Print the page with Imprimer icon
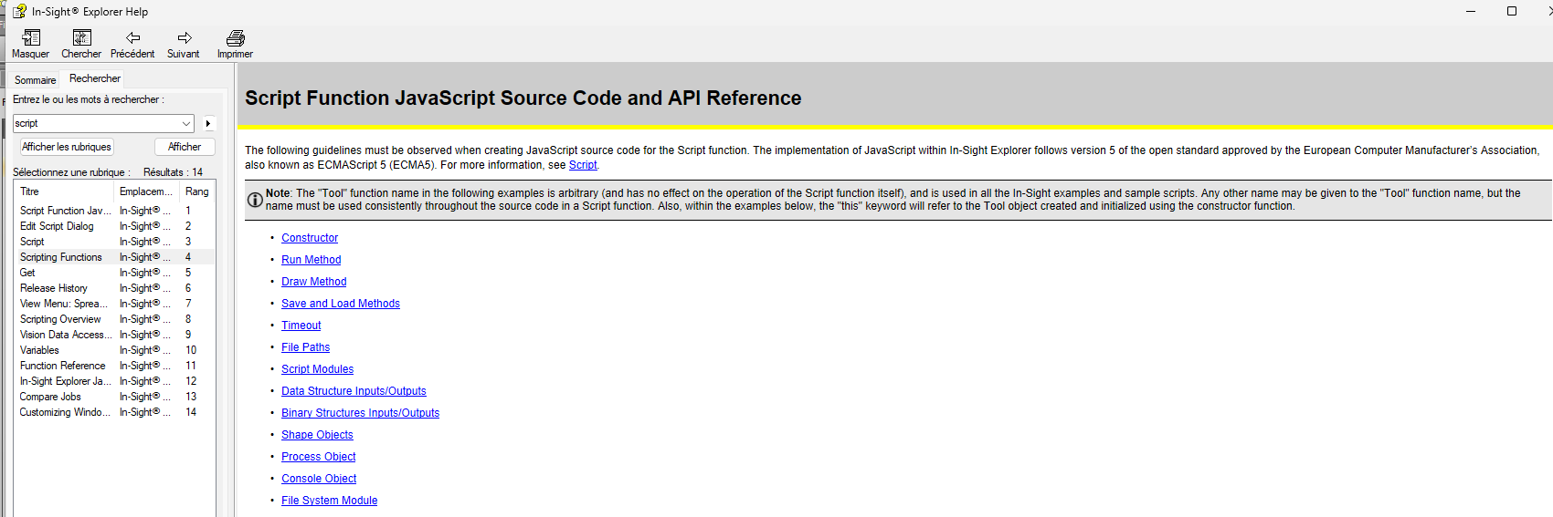Image resolution: width=1553 pixels, height=517 pixels. tap(235, 38)
